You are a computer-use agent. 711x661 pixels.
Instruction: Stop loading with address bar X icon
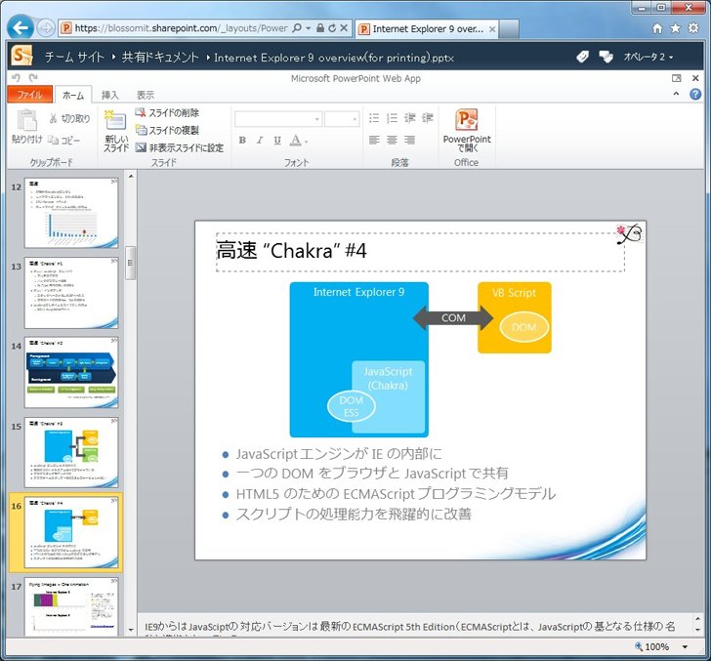tap(344, 28)
